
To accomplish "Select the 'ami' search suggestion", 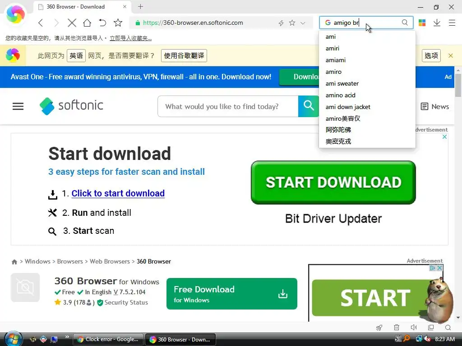I will [x=367, y=37].
